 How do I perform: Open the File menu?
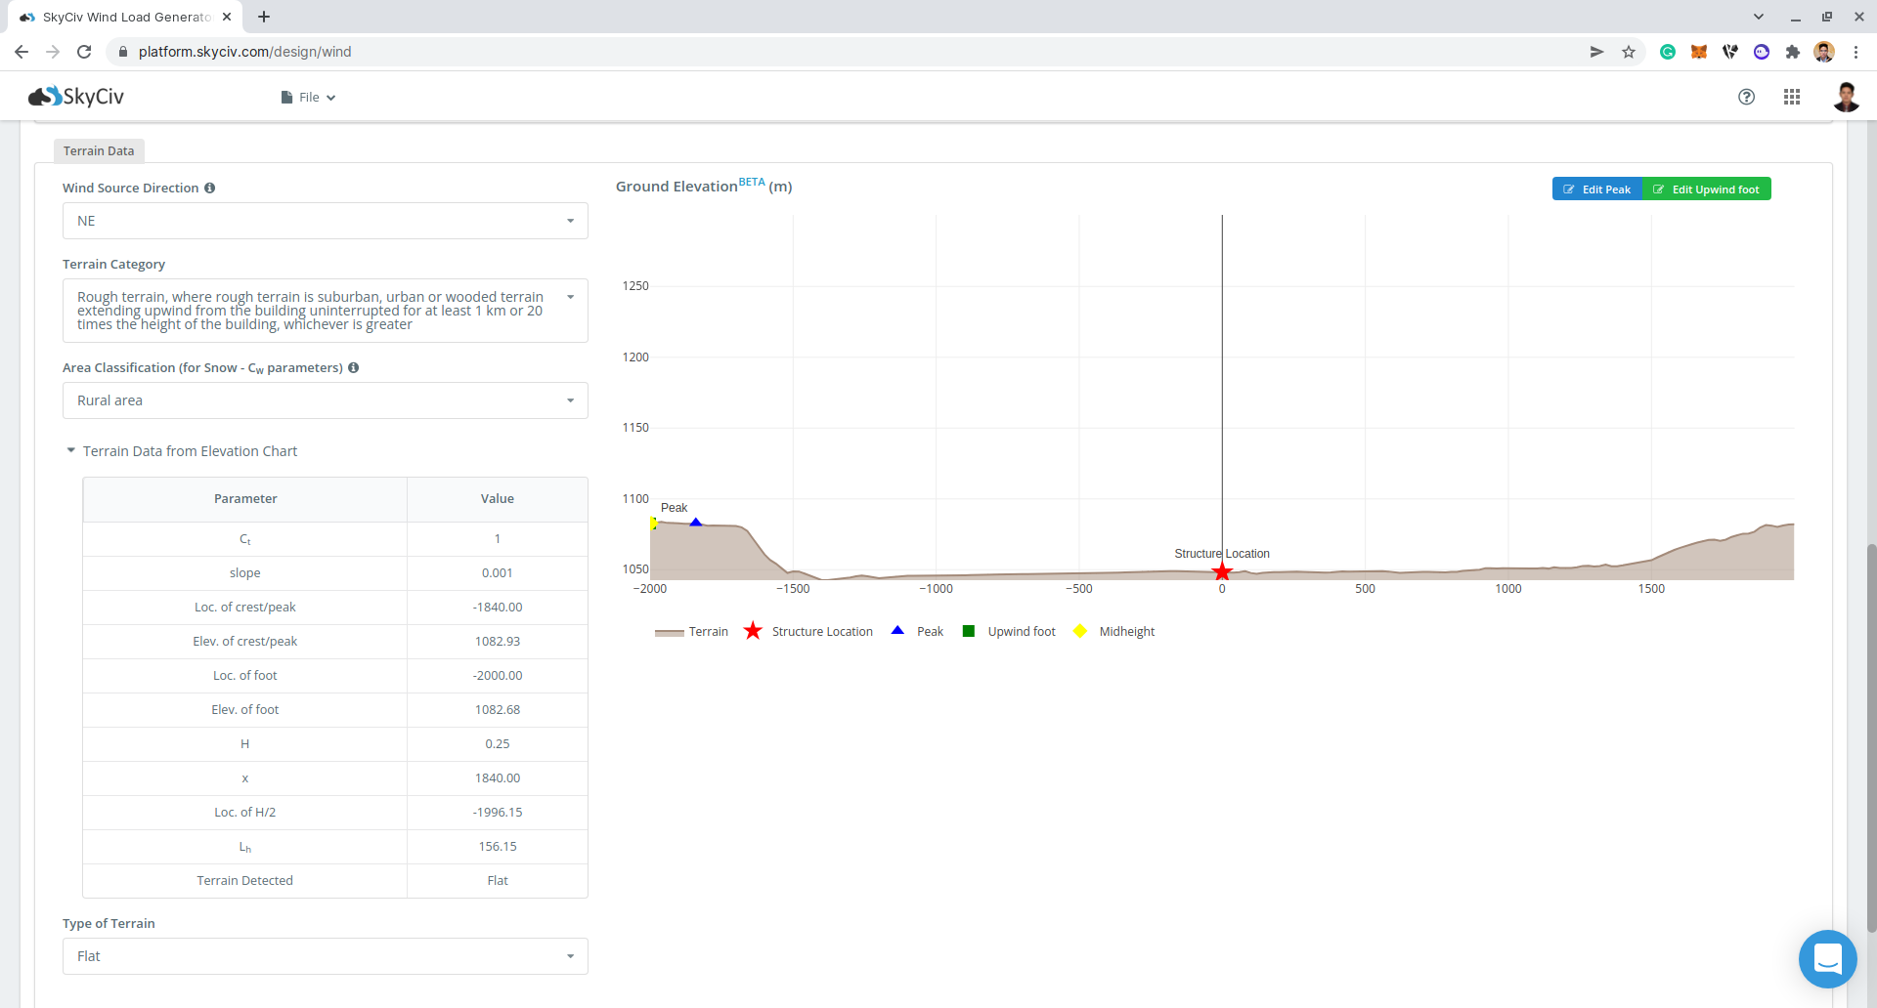coord(308,98)
